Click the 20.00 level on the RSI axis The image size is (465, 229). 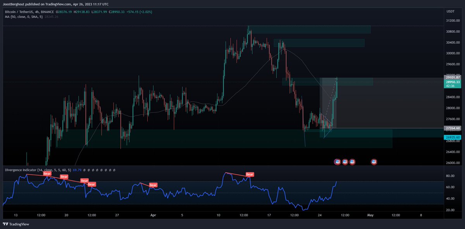(x=449, y=210)
